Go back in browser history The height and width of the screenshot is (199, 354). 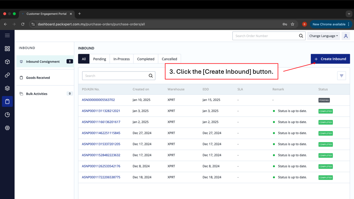click(6, 24)
